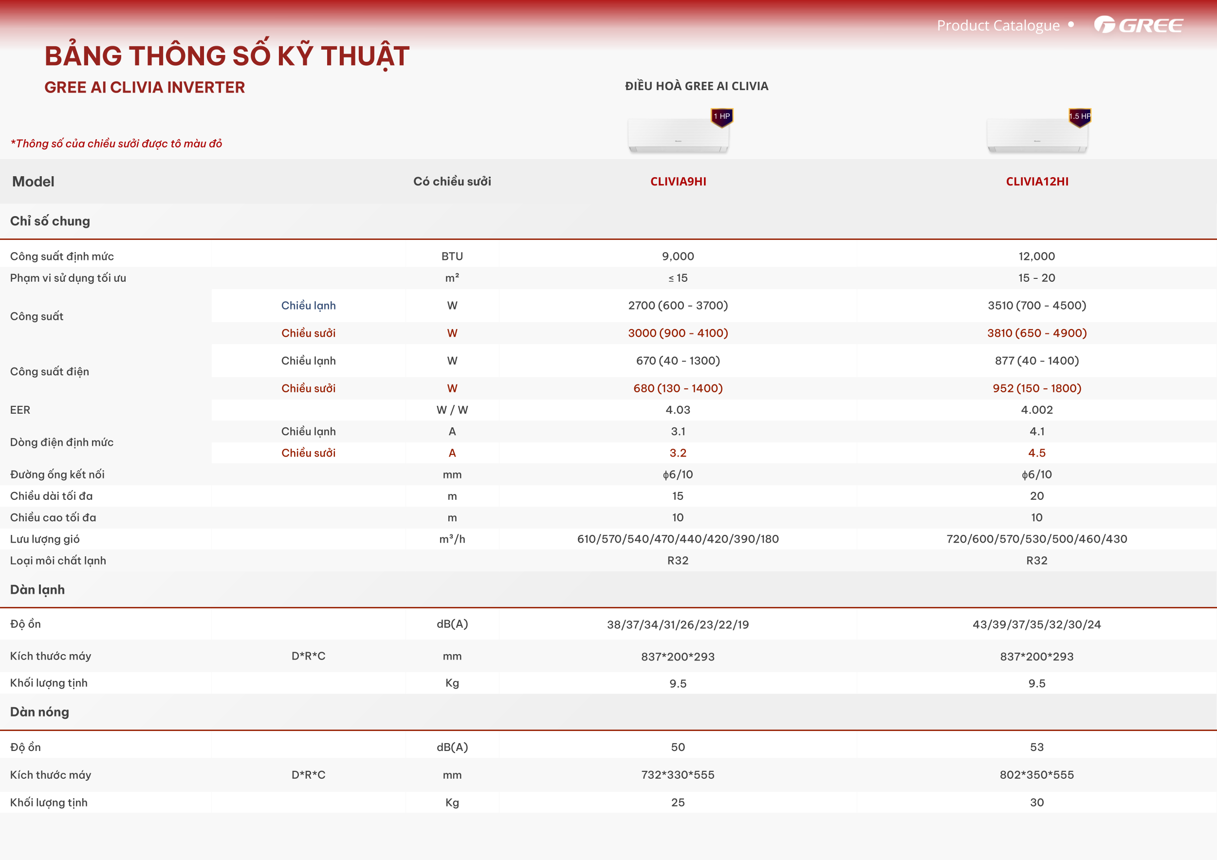1217x860 pixels.
Task: Click the red note about chiều sưởi
Action: 116,144
